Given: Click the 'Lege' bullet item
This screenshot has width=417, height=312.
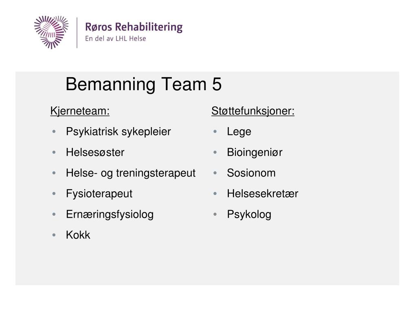Looking at the screenshot, I should [239, 132].
